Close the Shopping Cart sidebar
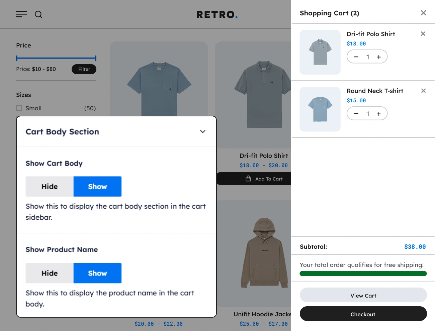The image size is (435, 331). coord(423,13)
